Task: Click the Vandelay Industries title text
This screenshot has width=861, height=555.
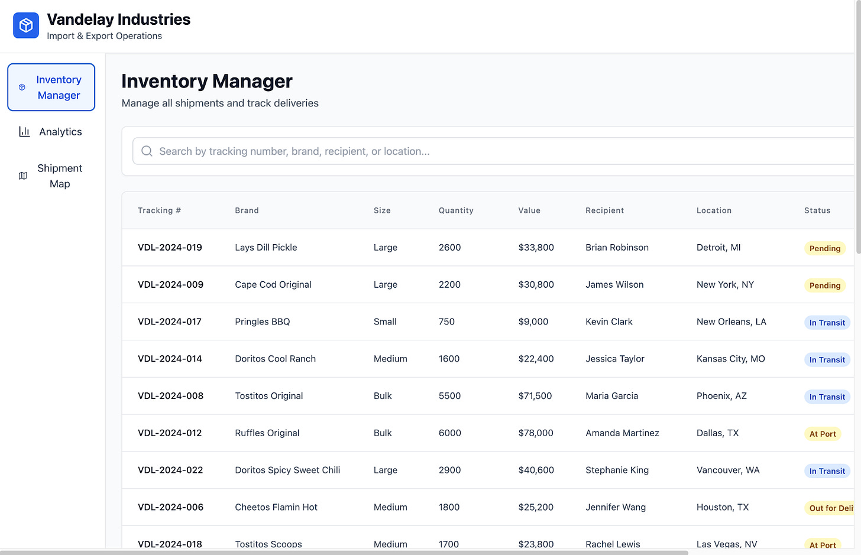Action: click(x=119, y=20)
